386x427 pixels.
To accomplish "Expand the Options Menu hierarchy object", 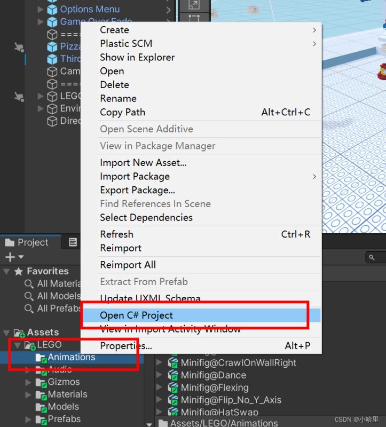I will pyautogui.click(x=41, y=9).
